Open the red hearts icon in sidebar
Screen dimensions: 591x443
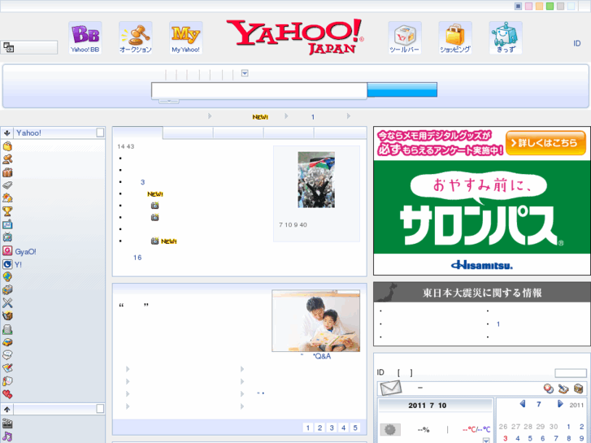coord(7,394)
